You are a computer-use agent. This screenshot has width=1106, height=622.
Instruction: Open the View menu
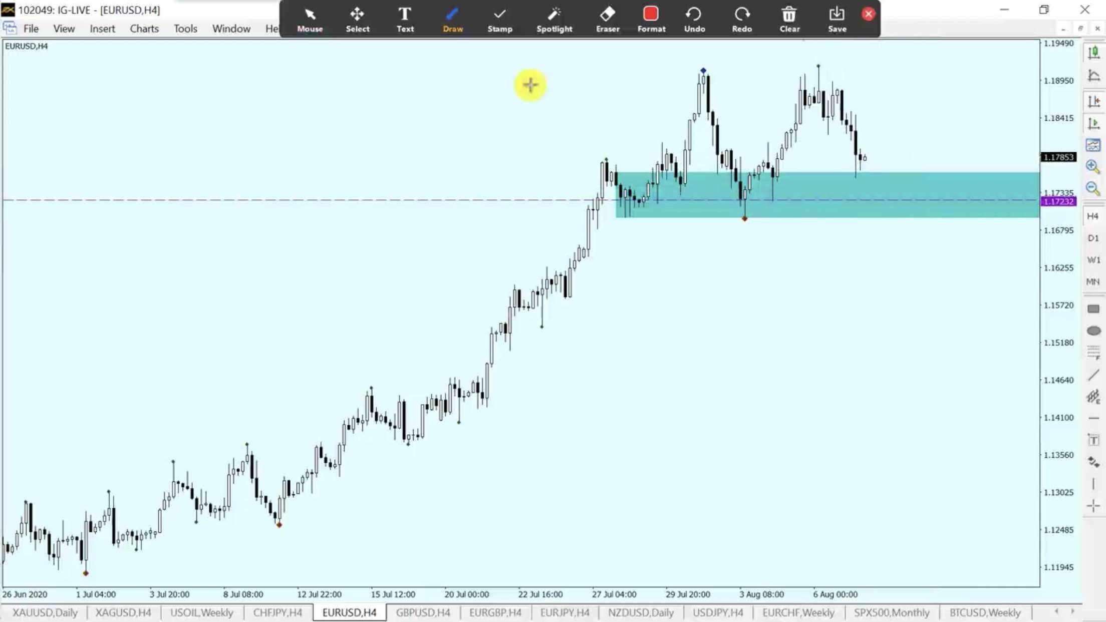pos(64,29)
